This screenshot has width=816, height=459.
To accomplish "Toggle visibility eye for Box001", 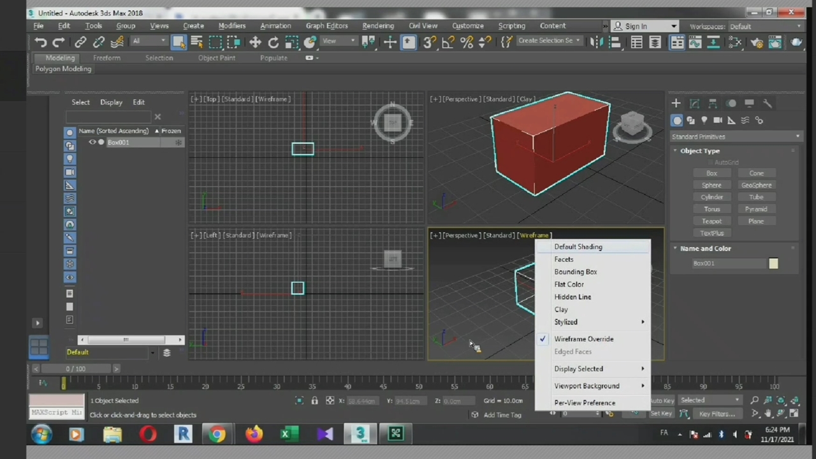I will tap(92, 142).
